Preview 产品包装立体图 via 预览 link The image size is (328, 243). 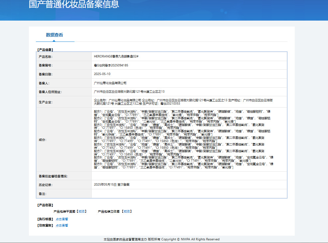[x=127, y=211]
